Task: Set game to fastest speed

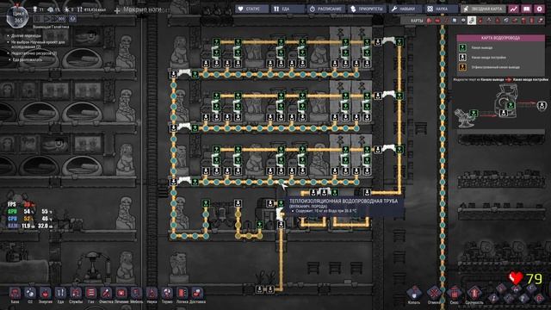Action: coord(62,19)
